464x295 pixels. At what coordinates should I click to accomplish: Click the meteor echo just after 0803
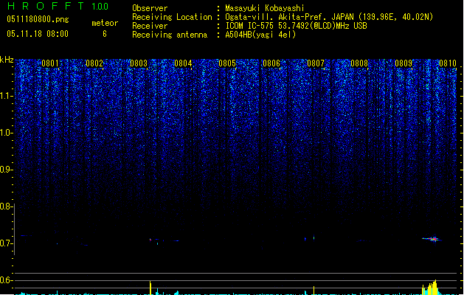pyautogui.click(x=150, y=240)
